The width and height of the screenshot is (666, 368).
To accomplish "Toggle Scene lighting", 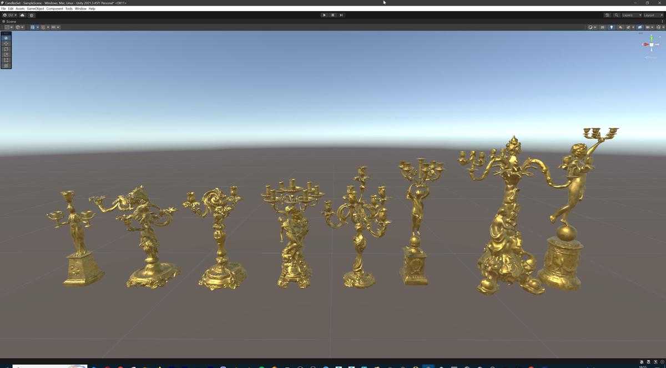I will click(x=612, y=27).
